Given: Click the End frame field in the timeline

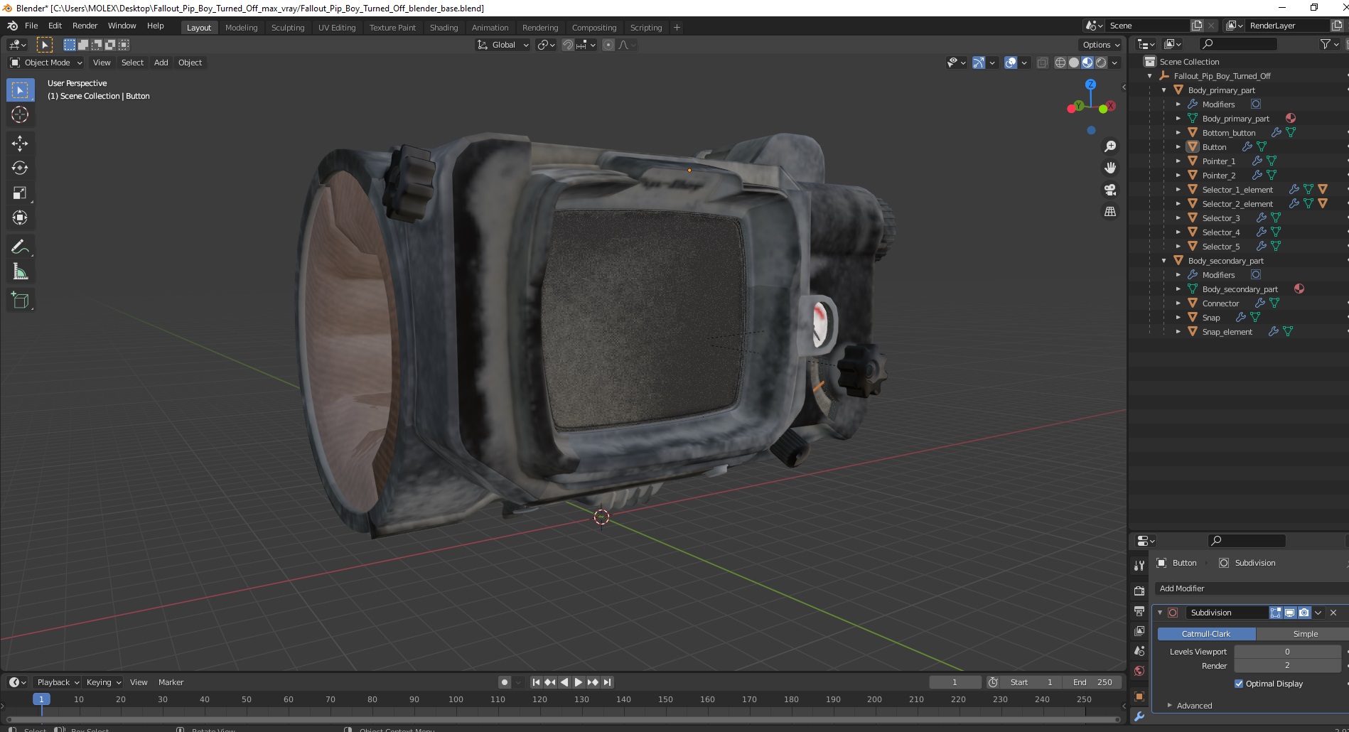Looking at the screenshot, I should [x=1093, y=682].
